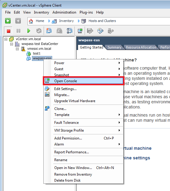Open the Inventory menu
Viewport: 170px width, 191px height.
click(x=41, y=12)
